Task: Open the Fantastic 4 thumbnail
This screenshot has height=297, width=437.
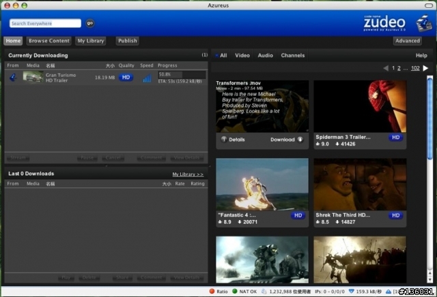Action: click(x=262, y=184)
